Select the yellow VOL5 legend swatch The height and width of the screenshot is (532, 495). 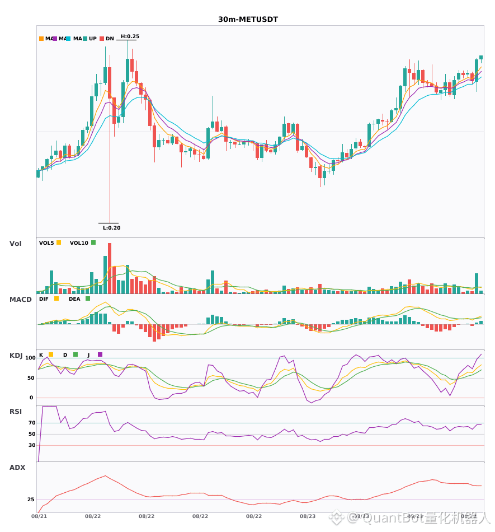point(59,242)
